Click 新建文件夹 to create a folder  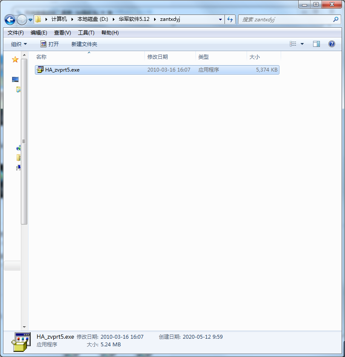84,44
